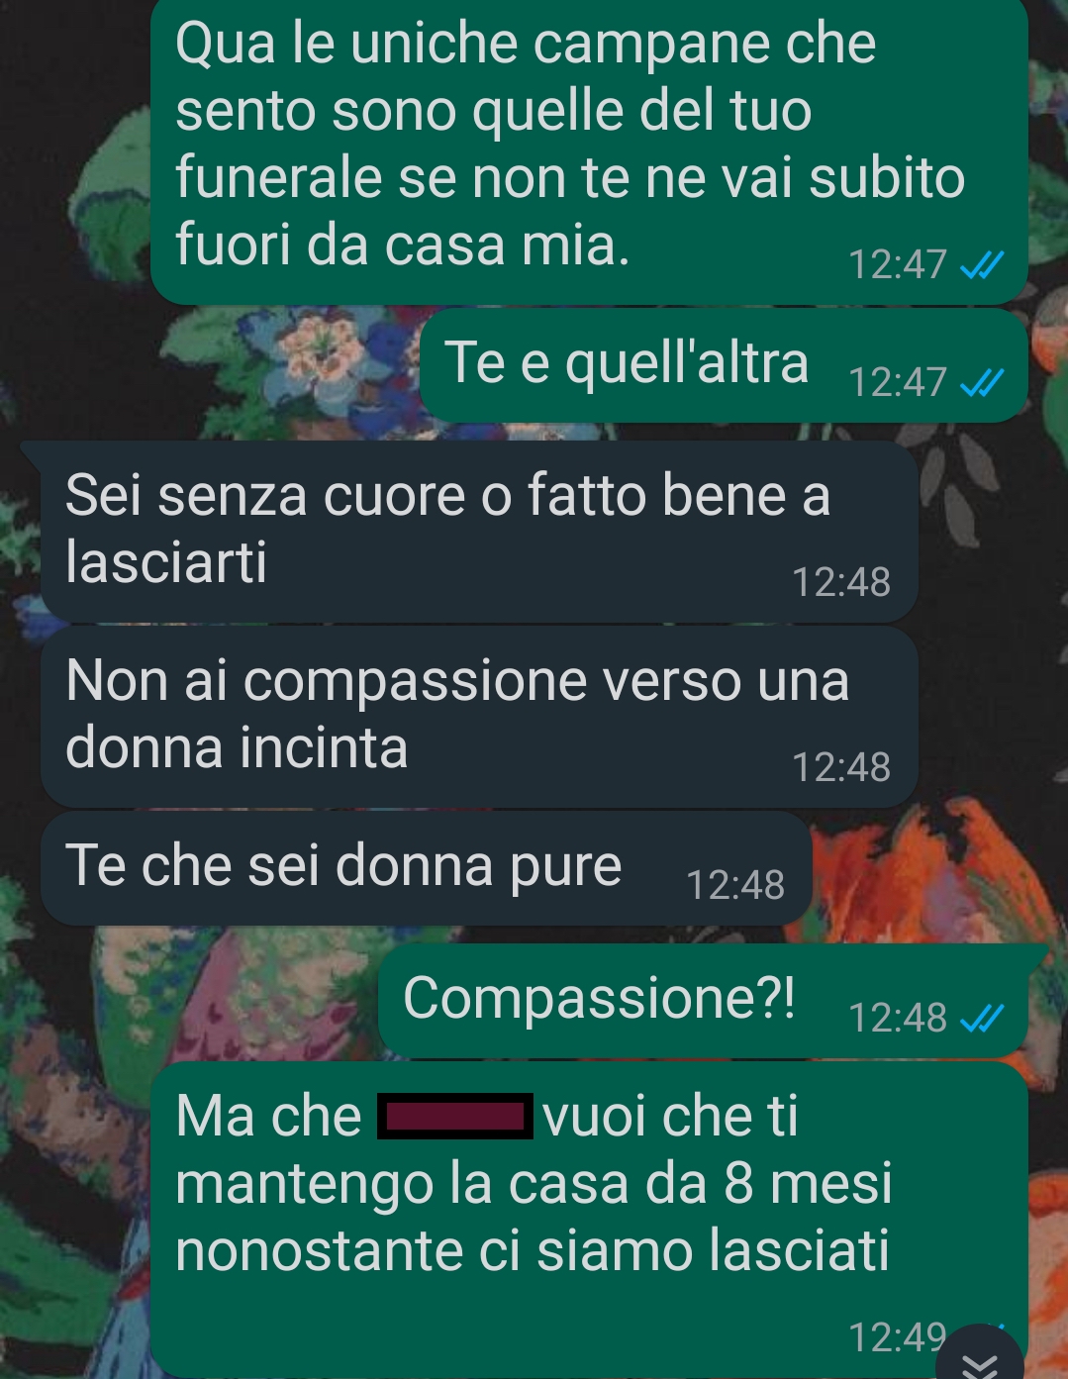Image resolution: width=1068 pixels, height=1379 pixels.
Task: Tap the 12:47 timestamp on funeral message
Action: [x=898, y=264]
